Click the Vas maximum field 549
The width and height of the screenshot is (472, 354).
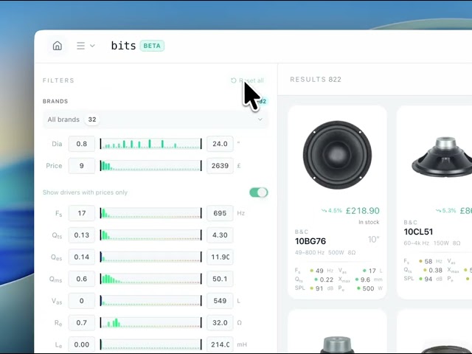tap(220, 301)
